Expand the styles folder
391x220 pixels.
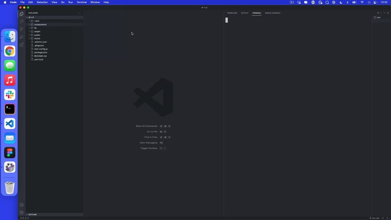37,38
